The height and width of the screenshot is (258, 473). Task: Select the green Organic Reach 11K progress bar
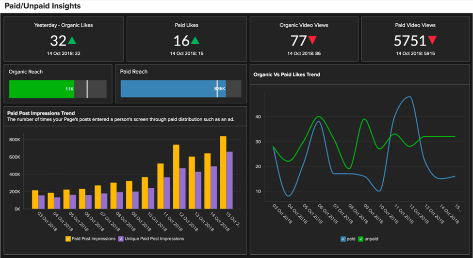[41, 89]
